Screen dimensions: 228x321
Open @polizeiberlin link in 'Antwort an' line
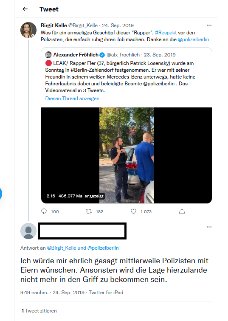103,248
